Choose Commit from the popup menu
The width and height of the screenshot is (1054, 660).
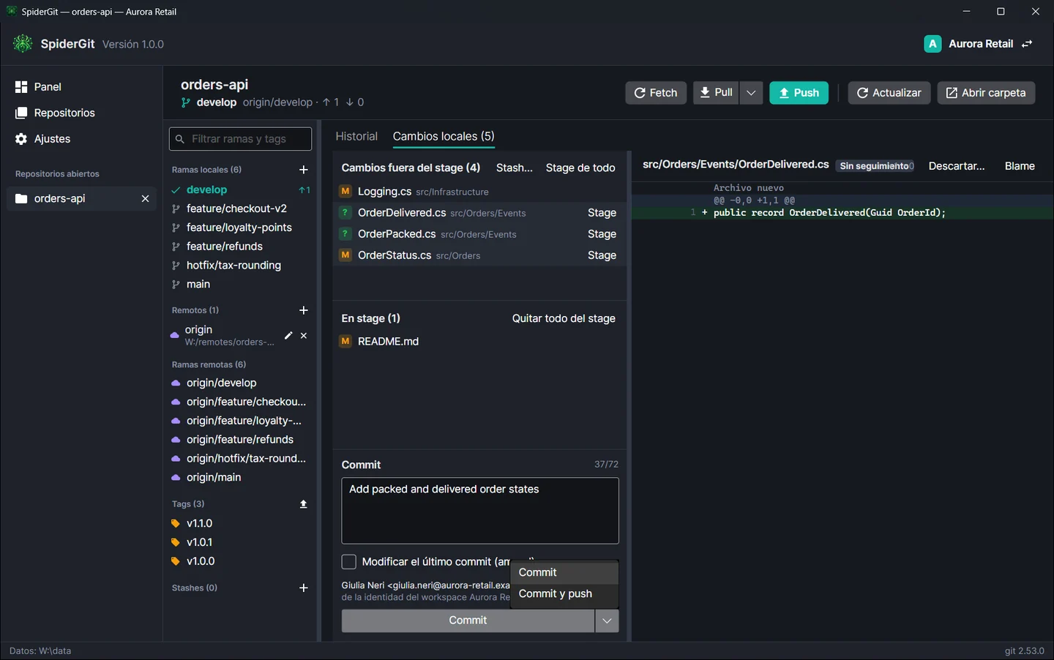point(564,572)
